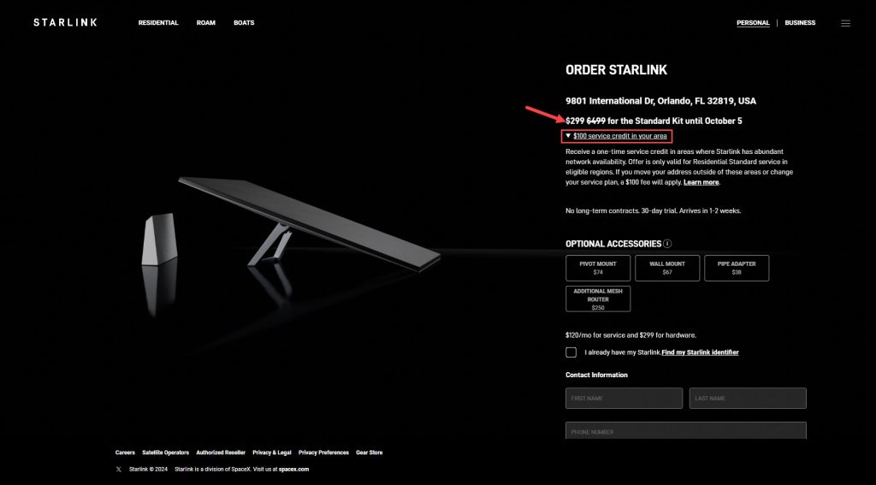Collapse the $100 service credit expander
The height and width of the screenshot is (485, 876).
[x=616, y=136]
